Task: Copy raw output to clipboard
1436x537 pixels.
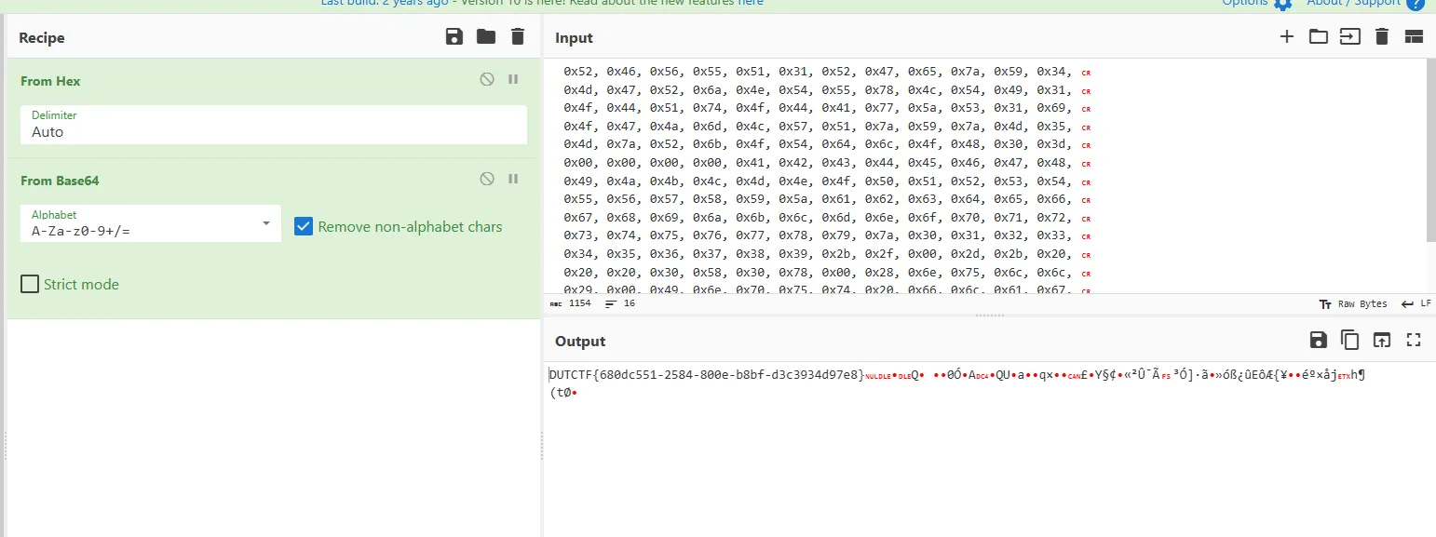Action: (x=1349, y=341)
